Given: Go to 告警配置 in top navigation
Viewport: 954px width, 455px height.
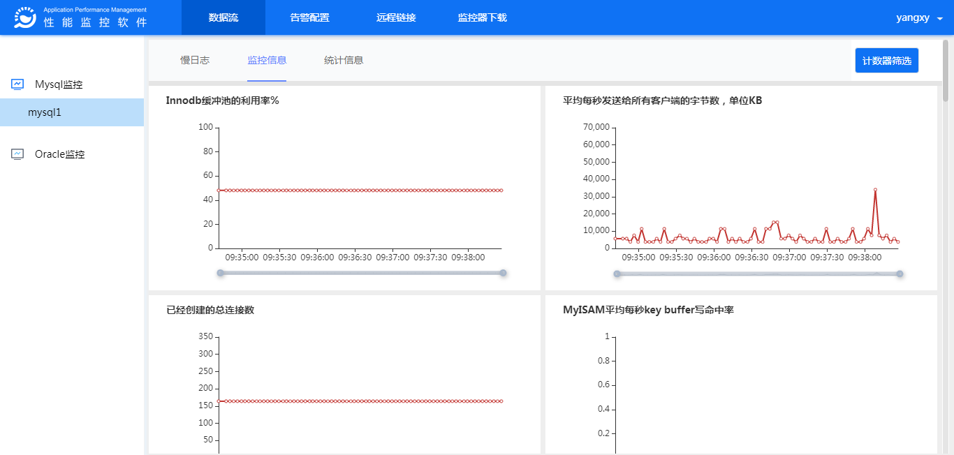Looking at the screenshot, I should tap(309, 17).
